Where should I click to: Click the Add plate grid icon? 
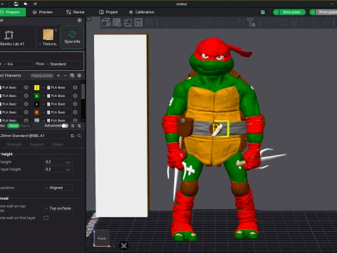[x=117, y=22]
